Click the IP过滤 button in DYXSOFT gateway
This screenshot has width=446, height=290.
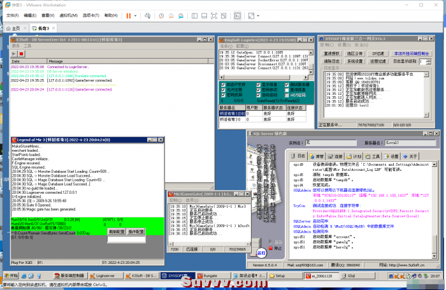378,54
